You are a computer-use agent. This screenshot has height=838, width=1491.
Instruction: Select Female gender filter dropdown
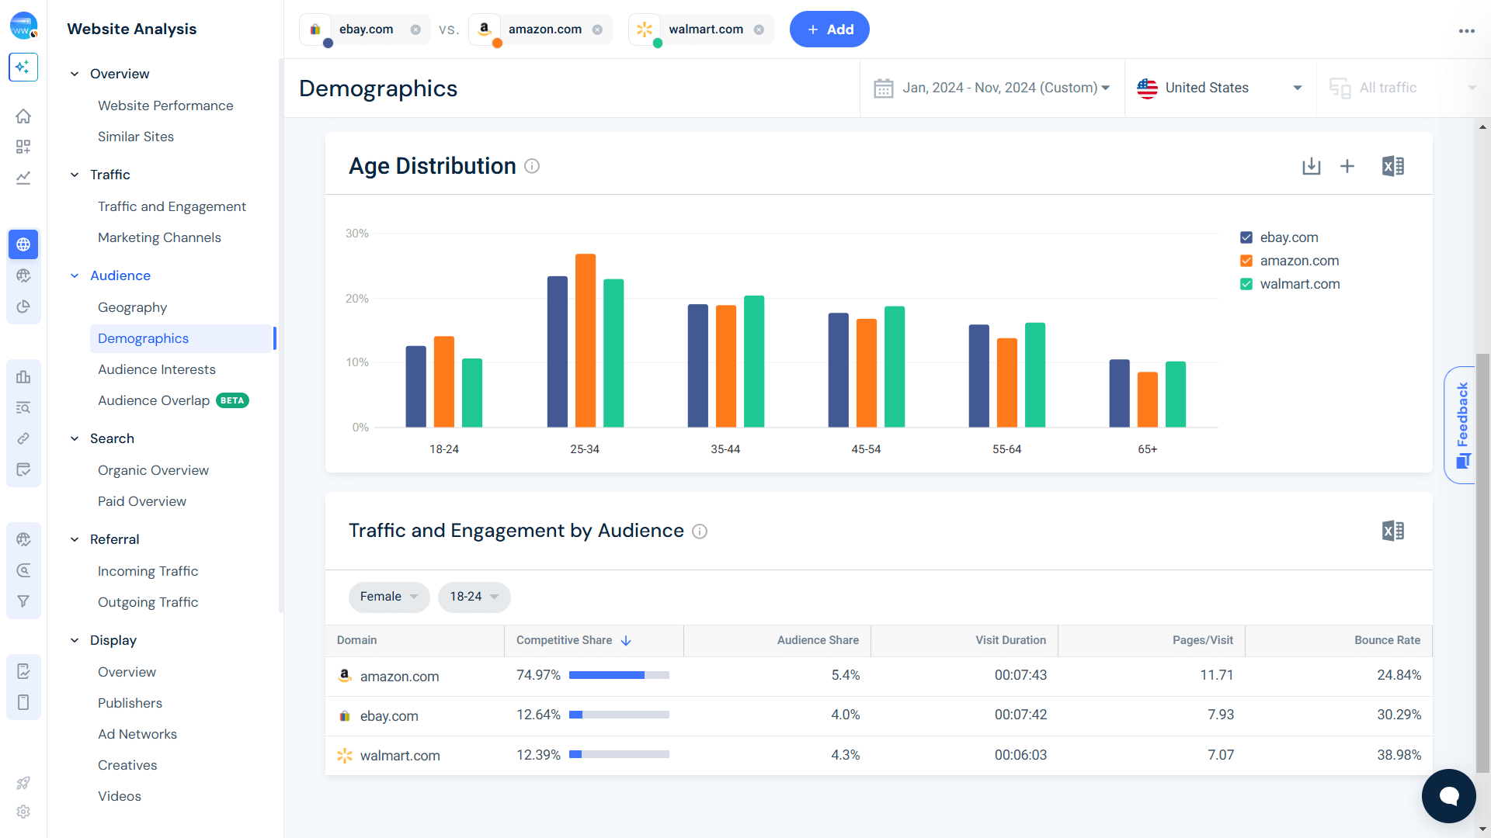point(388,597)
